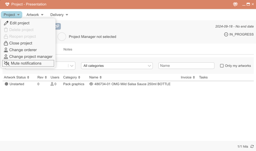
Task: Open the Project dropdown menu
Action: click(11, 14)
